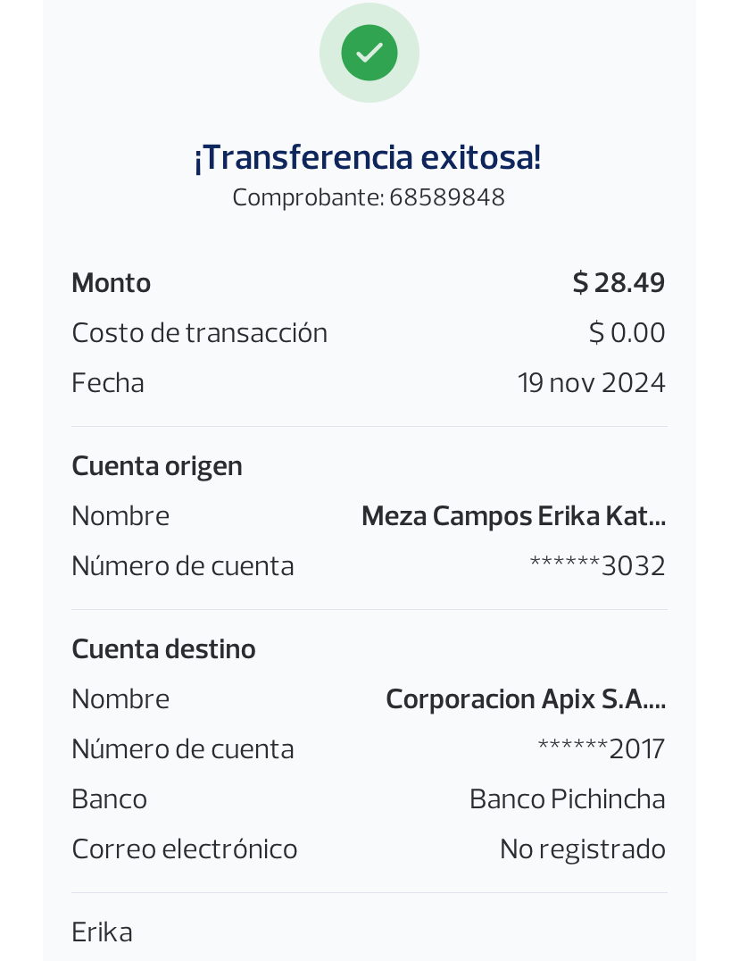Select destination name Corporacion Apix S.A.
The image size is (739, 961).
pos(526,699)
